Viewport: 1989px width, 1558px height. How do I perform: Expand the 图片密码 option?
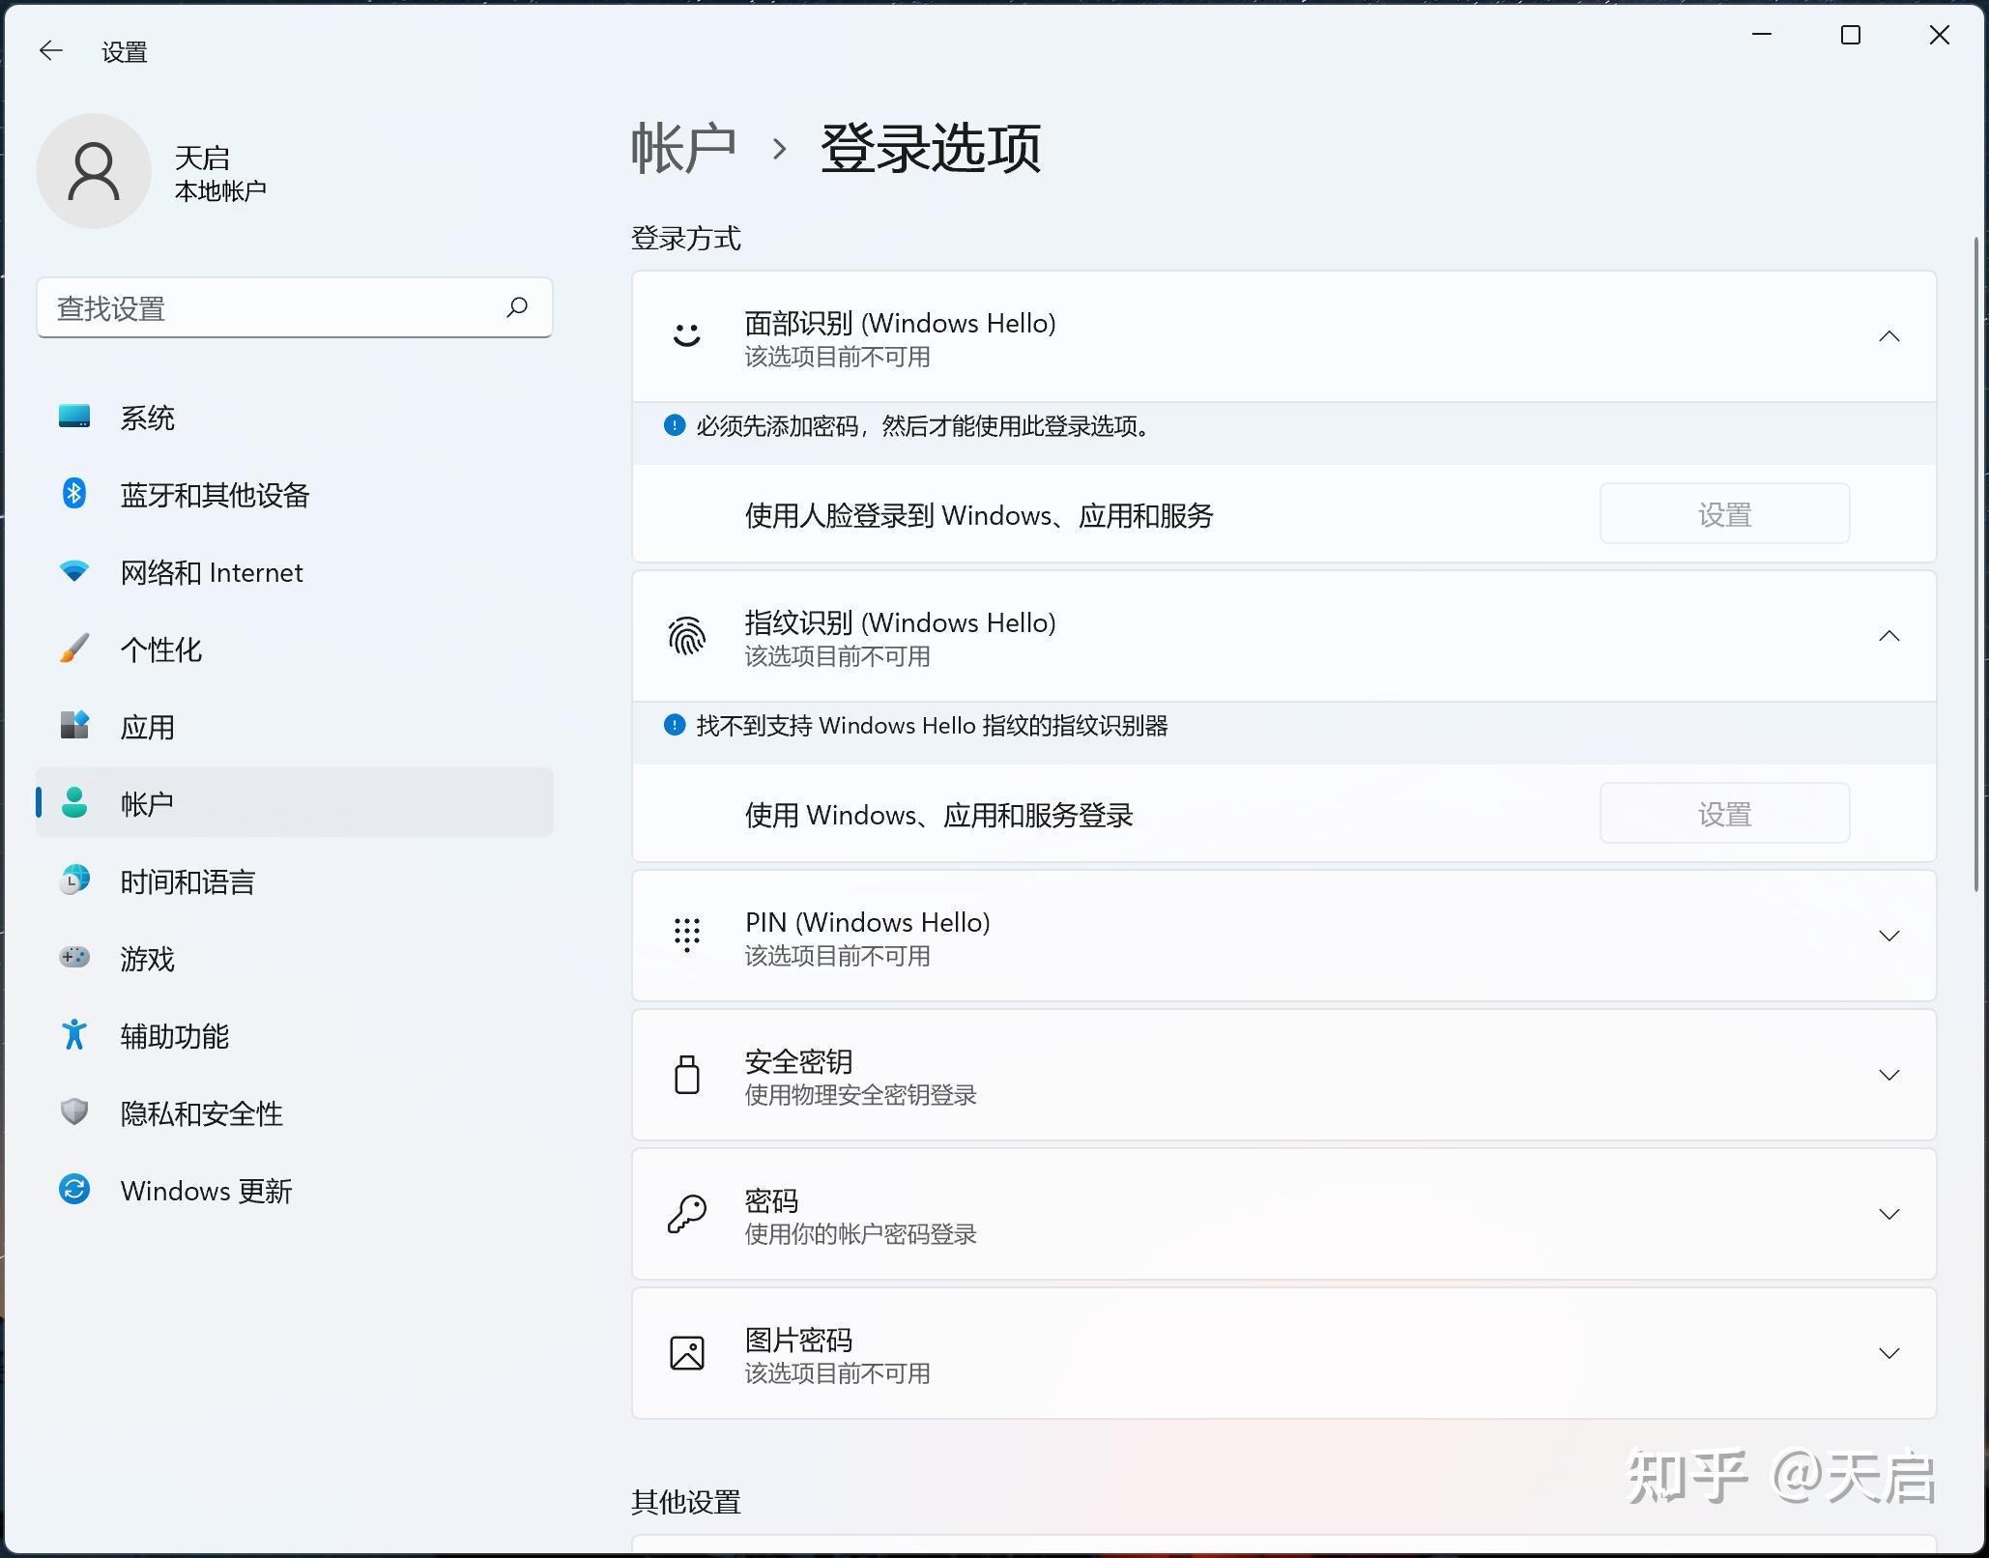click(1888, 1353)
